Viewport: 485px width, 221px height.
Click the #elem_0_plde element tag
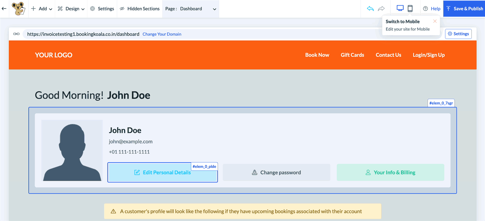tap(204, 166)
